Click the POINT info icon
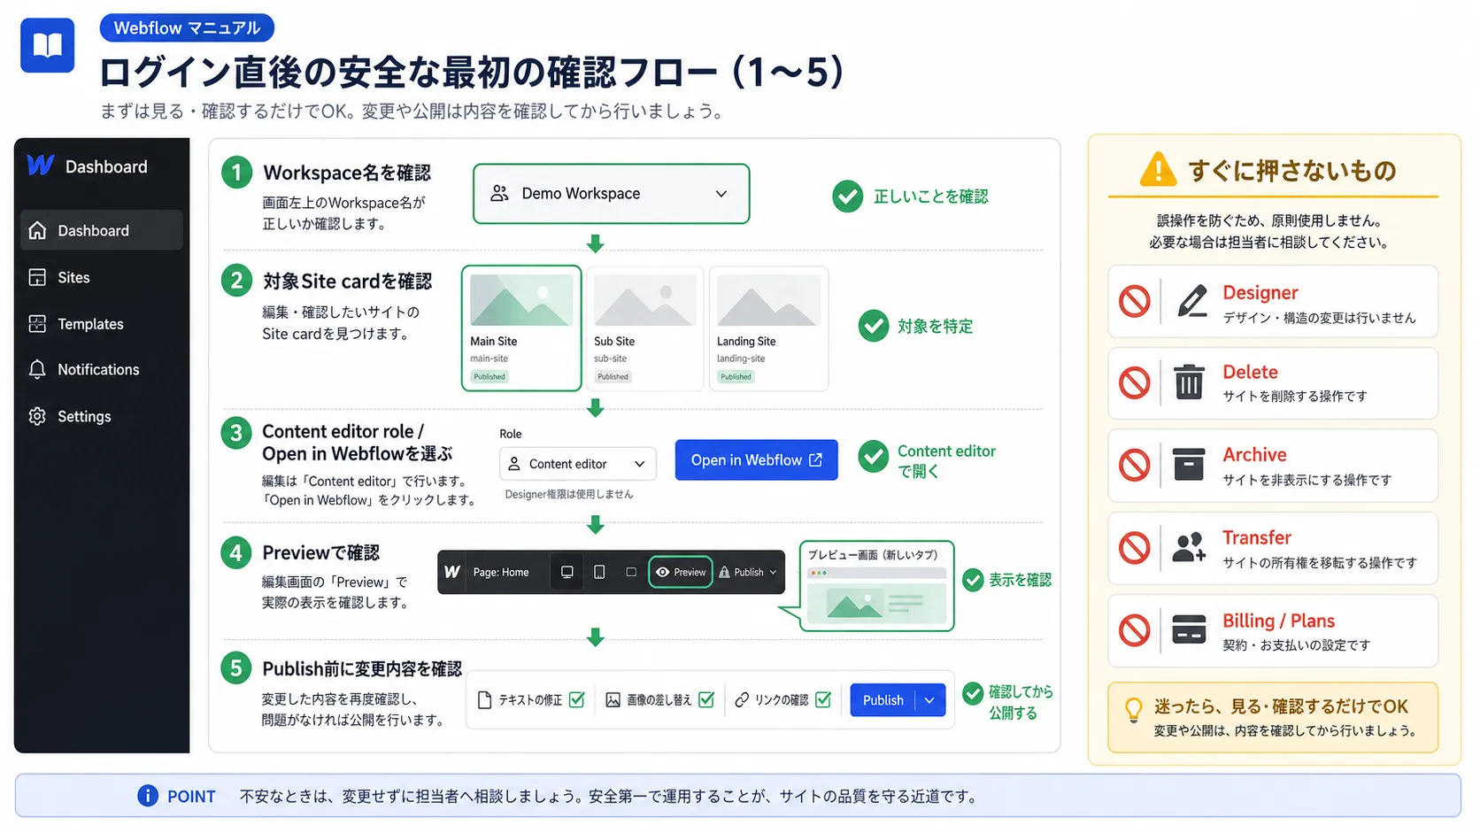 [x=148, y=796]
